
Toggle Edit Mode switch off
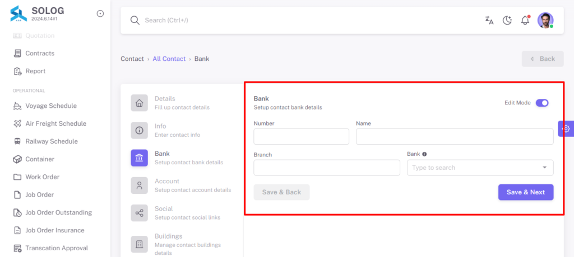pyautogui.click(x=542, y=103)
